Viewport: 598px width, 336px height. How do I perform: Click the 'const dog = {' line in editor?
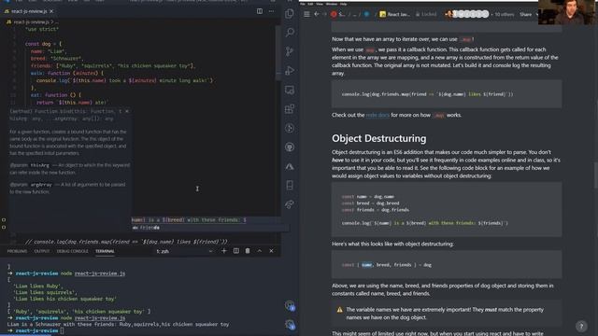click(x=43, y=44)
